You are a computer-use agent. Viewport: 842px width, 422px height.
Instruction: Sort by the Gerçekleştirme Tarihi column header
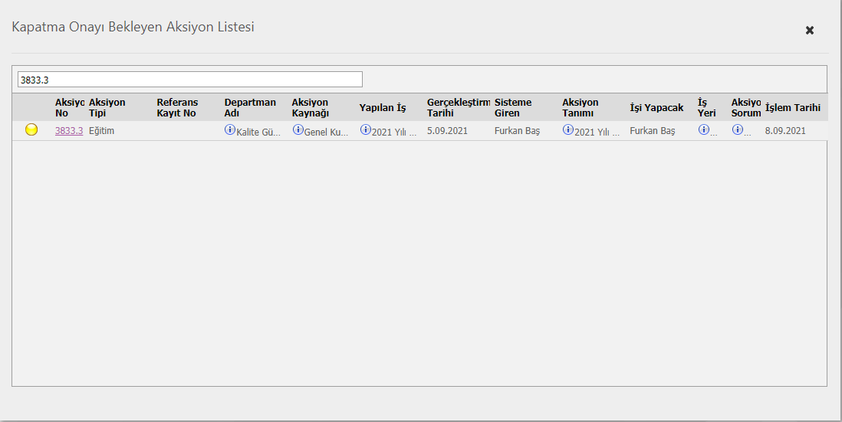[x=458, y=107]
